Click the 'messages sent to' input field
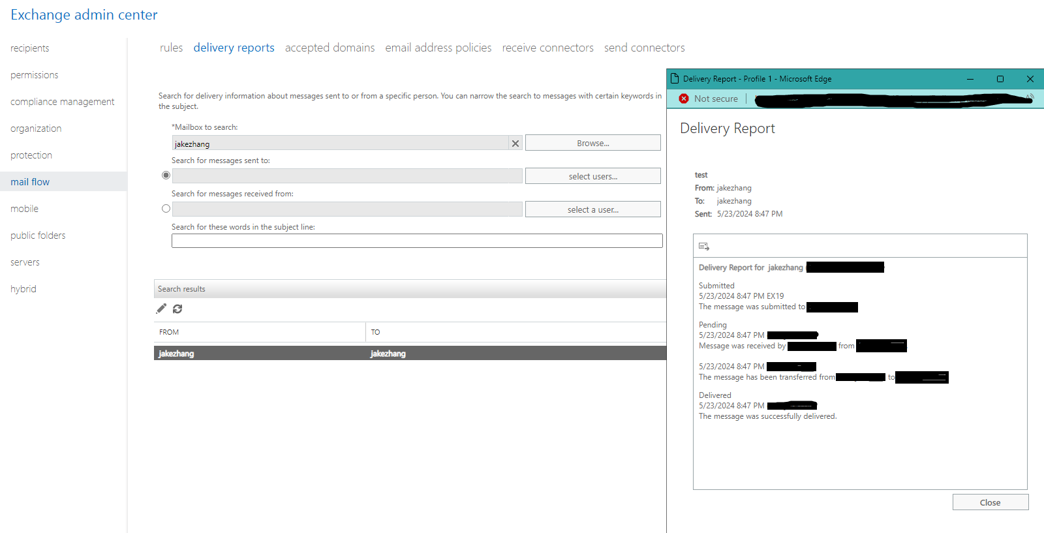Viewport: 1044px width, 533px height. [347, 176]
